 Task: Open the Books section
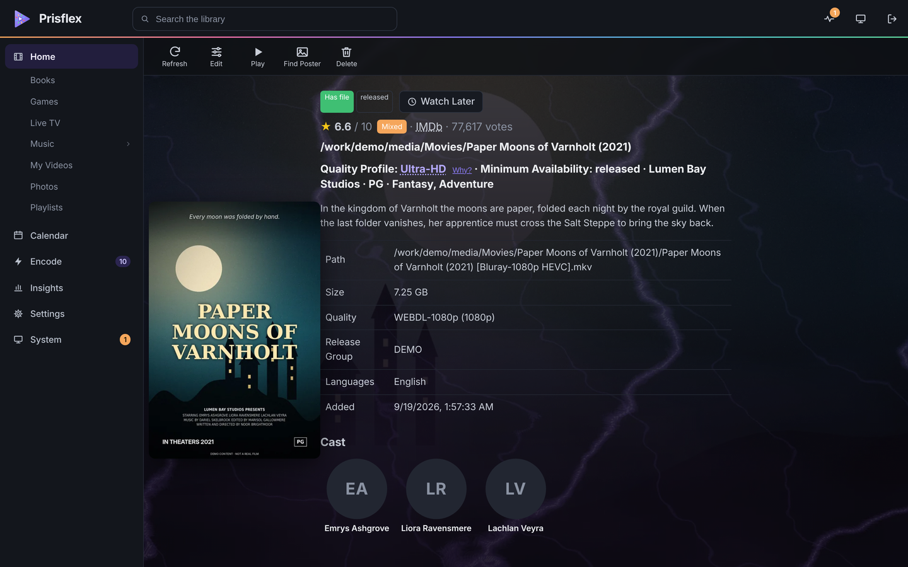coord(42,80)
